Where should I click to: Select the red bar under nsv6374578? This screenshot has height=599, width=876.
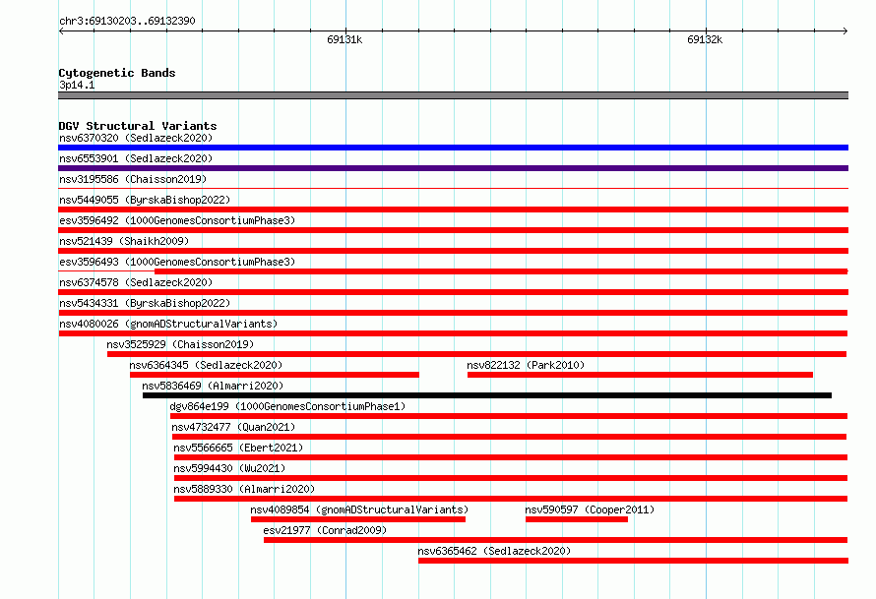(x=453, y=292)
